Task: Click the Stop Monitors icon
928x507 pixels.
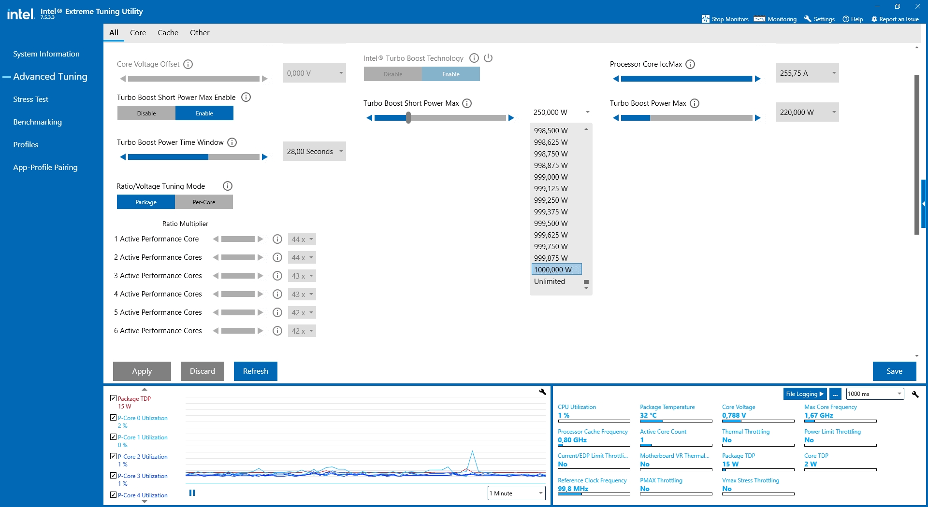Action: [706, 19]
